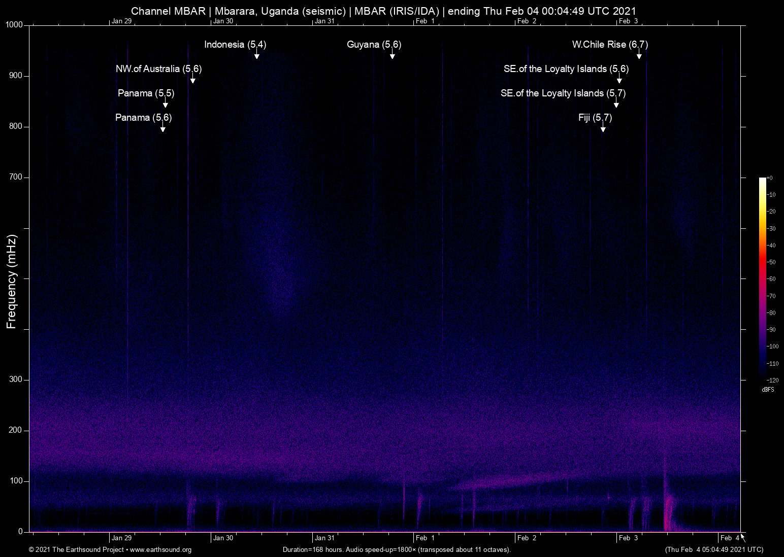Click the Feb 1 date on the top axis
Viewport: 784px width, 557px height.
(x=425, y=21)
